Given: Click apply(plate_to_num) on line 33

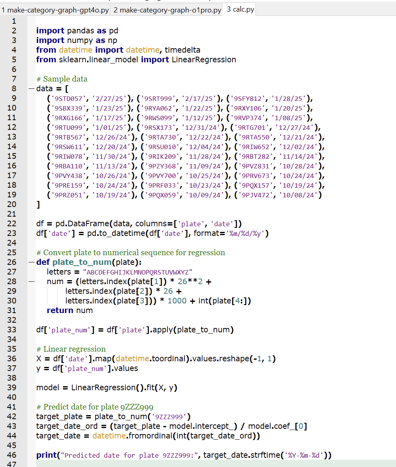Looking at the screenshot, I should pos(193,330).
